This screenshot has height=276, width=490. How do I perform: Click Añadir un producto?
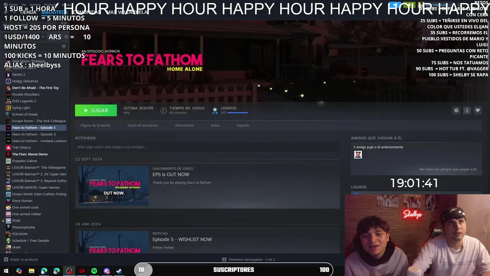coord(24,260)
